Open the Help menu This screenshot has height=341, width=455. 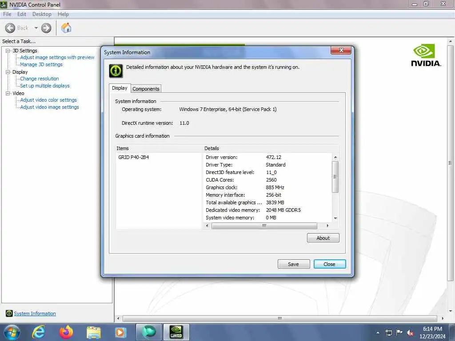point(63,14)
